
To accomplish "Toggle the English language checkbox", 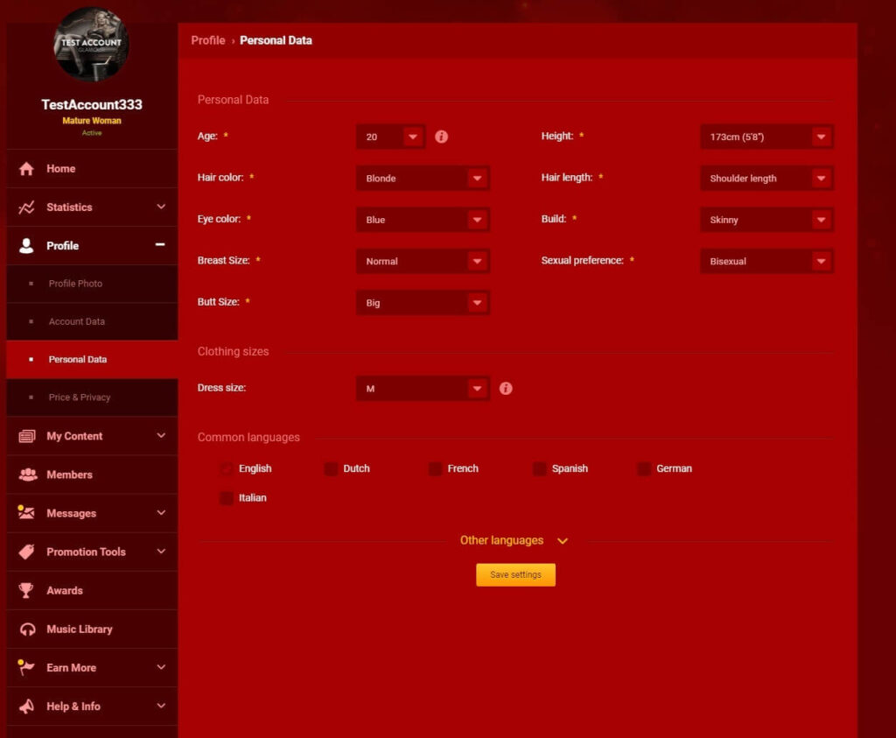I will coord(227,469).
